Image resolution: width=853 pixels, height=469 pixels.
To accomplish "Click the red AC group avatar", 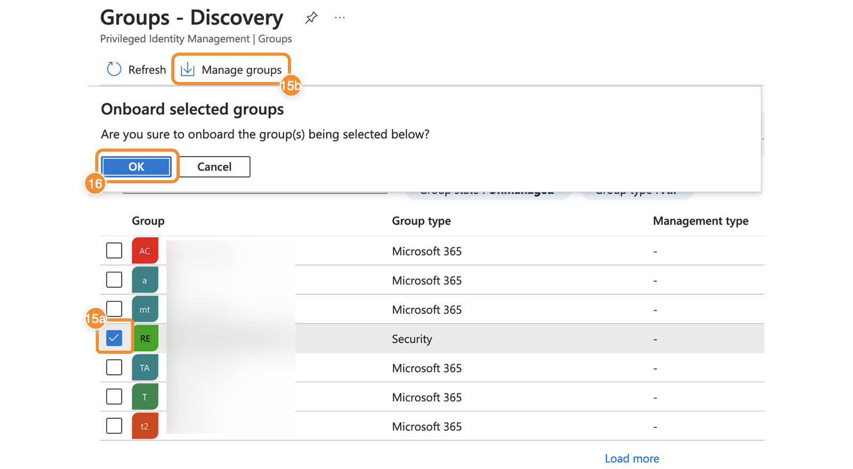I will point(145,250).
